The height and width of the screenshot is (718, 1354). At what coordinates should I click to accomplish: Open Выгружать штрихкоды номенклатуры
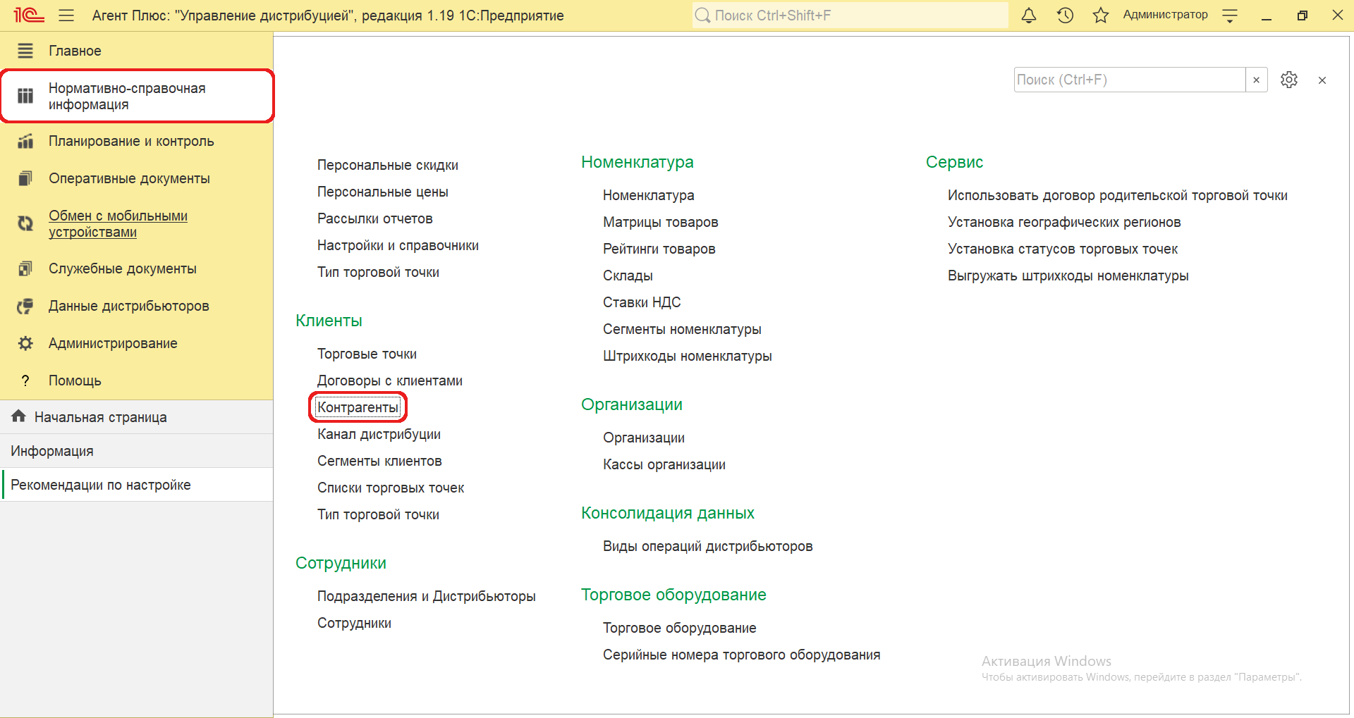tap(1068, 276)
